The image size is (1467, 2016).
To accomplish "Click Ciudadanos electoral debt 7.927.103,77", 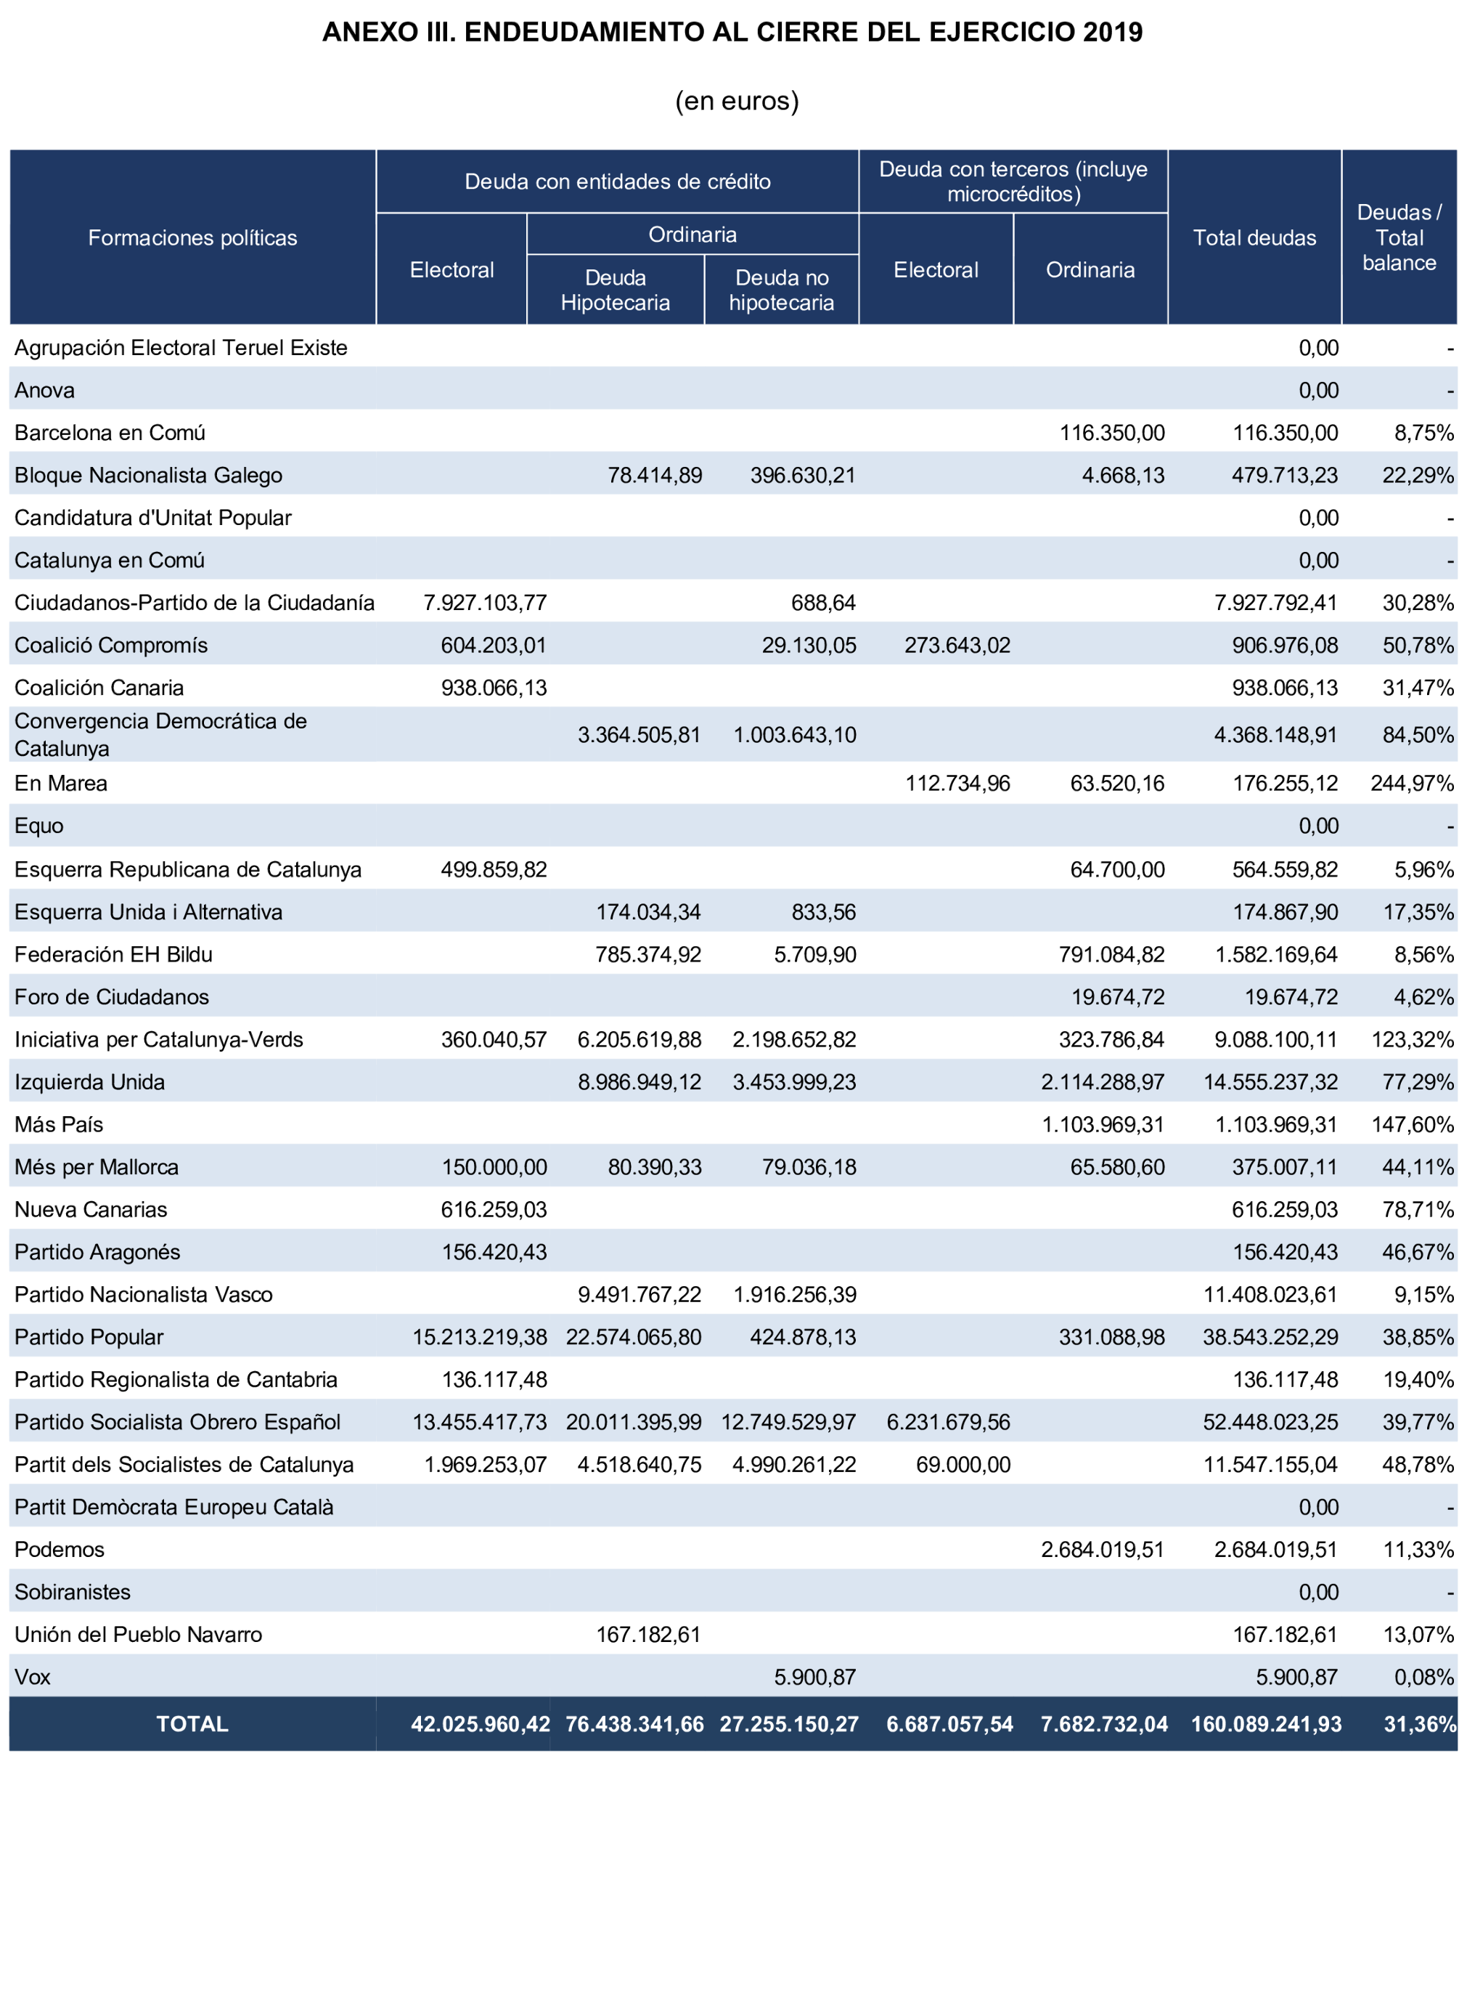I will pos(484,603).
